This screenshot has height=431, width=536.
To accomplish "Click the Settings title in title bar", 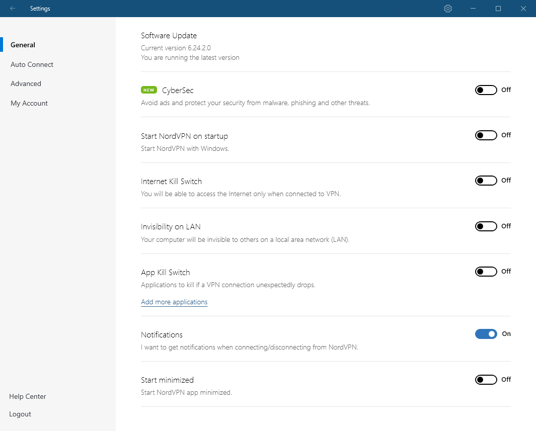I will [40, 9].
